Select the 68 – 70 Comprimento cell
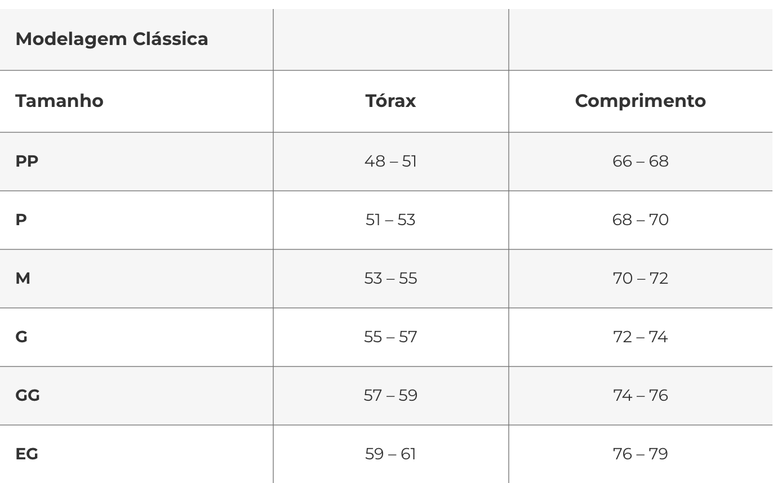The height and width of the screenshot is (483, 773). pos(640,220)
